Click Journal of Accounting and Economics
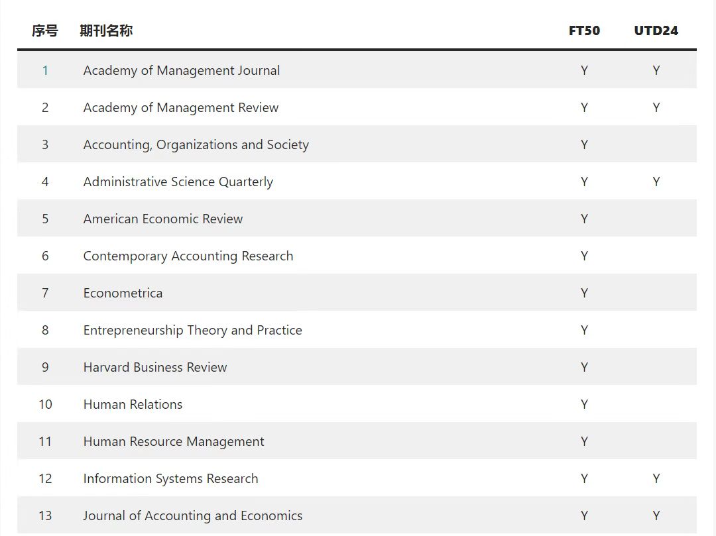 192,515
